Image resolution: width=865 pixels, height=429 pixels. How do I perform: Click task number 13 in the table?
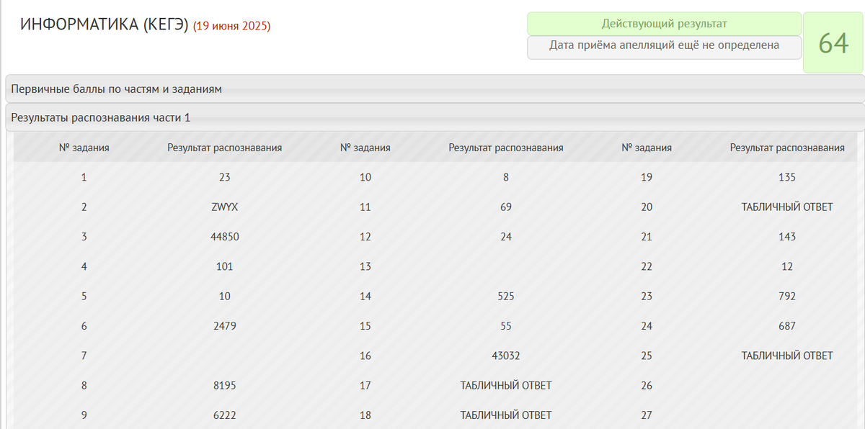(x=365, y=266)
